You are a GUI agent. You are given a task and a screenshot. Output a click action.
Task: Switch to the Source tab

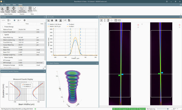pyautogui.click(x=8, y=5)
